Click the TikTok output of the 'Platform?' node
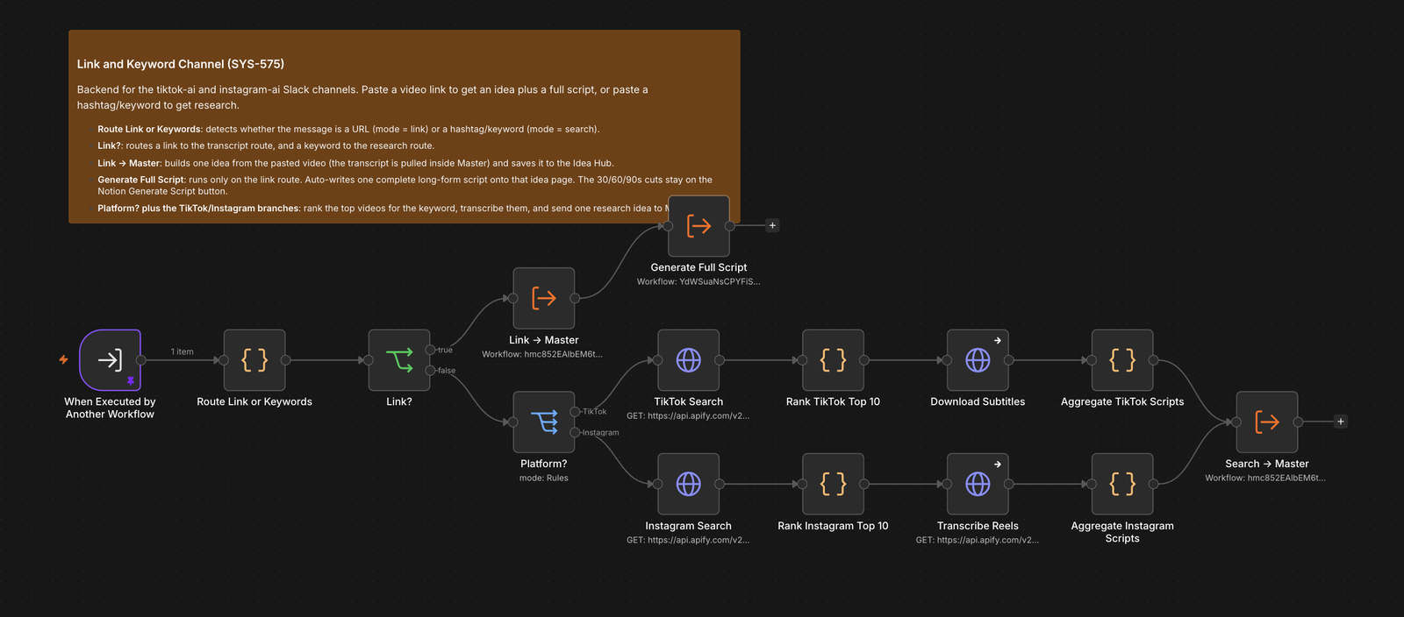The image size is (1404, 617). click(576, 412)
